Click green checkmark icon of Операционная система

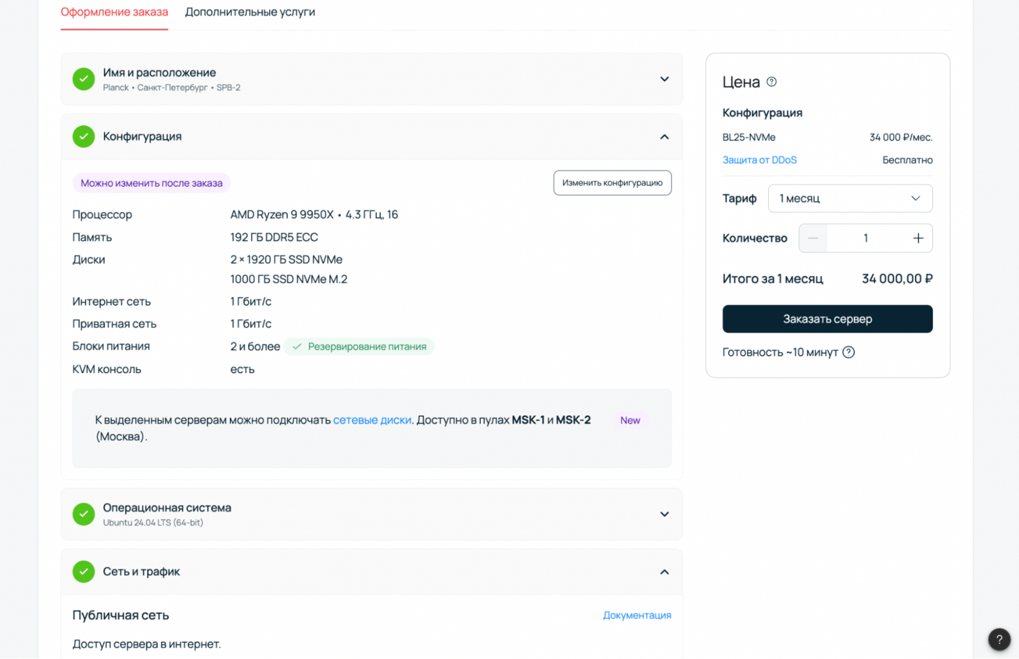pyautogui.click(x=84, y=514)
